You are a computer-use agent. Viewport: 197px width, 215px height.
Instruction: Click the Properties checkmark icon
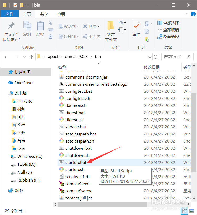pyautogui.click(x=136, y=26)
